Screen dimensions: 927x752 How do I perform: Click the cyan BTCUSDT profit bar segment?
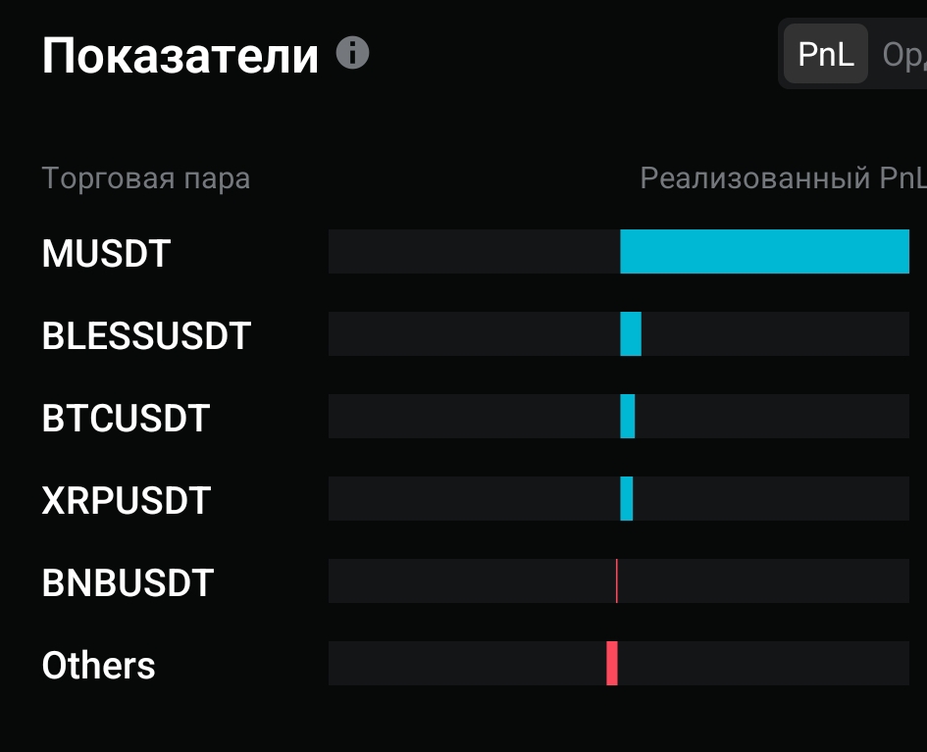(628, 417)
